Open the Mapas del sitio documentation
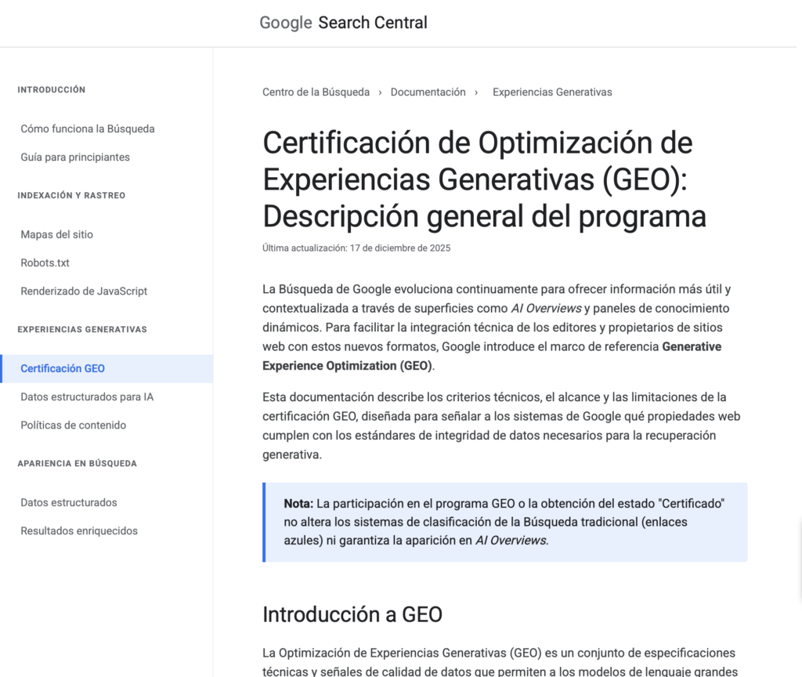The height and width of the screenshot is (677, 802). tap(57, 234)
